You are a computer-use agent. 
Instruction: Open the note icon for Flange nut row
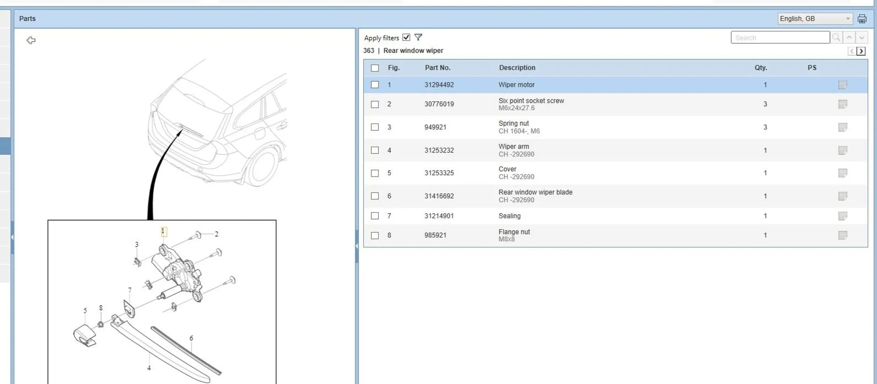click(843, 235)
